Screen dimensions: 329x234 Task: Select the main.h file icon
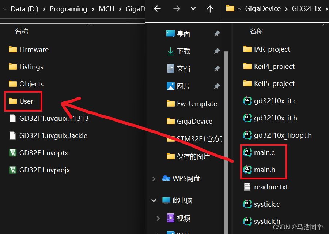(247, 170)
